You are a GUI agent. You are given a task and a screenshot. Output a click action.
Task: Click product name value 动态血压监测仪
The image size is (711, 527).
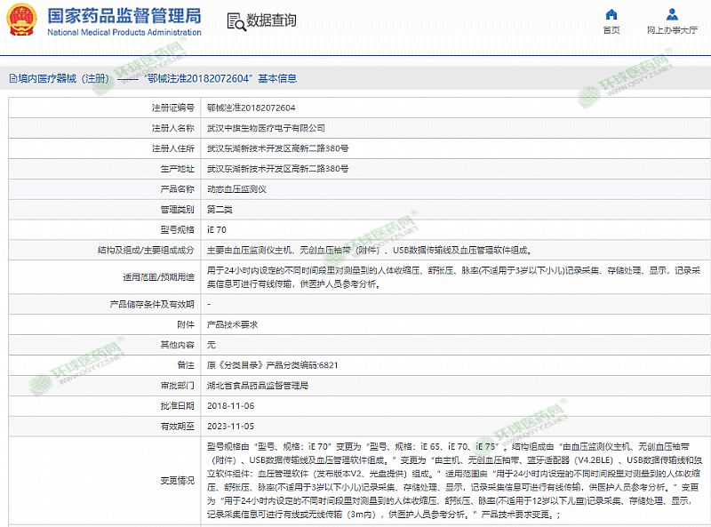(x=236, y=189)
